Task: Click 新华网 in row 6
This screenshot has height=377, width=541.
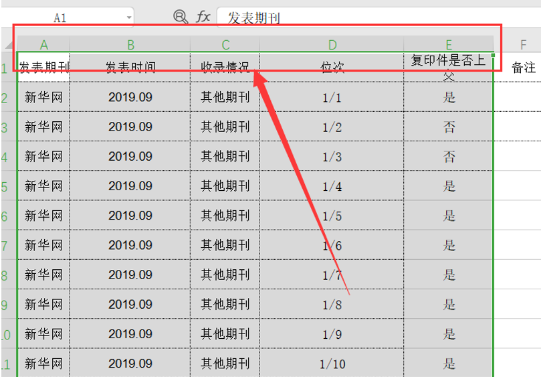Action: point(43,215)
